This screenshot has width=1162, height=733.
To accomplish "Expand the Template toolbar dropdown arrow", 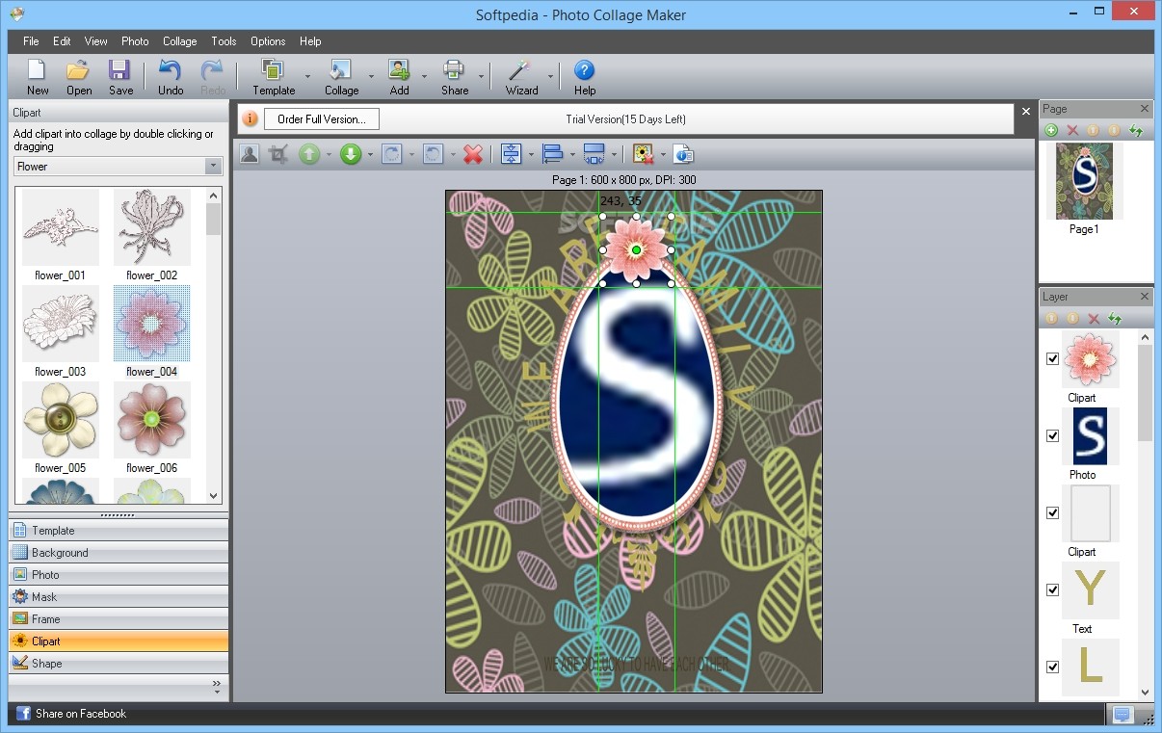I will point(307,77).
